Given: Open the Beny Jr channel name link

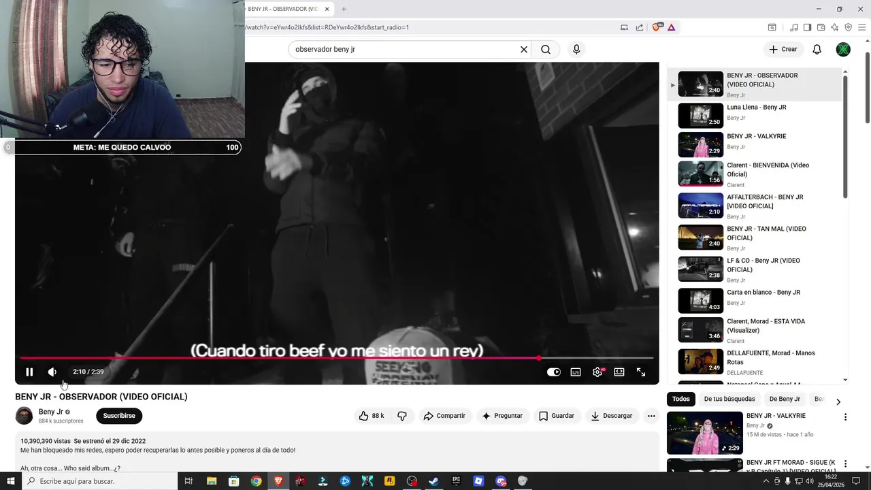Looking at the screenshot, I should [51, 412].
